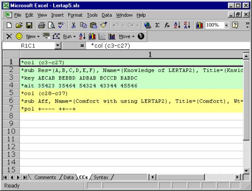Click the black 8-ball icon

pos(141,36)
